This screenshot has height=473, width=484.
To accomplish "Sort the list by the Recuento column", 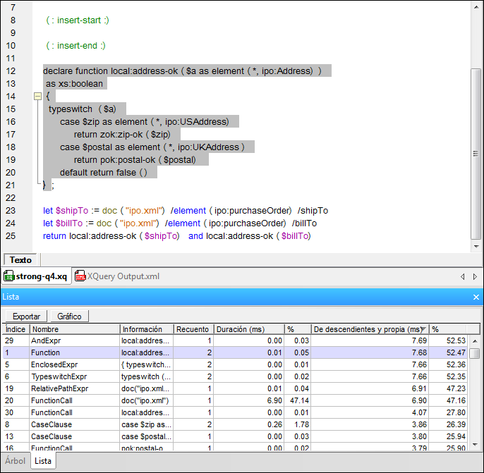I will (193, 329).
